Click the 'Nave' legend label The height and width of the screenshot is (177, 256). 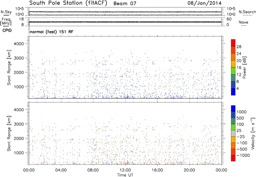pyautogui.click(x=244, y=22)
